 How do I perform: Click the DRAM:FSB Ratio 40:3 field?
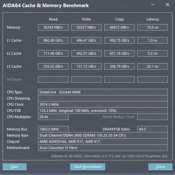click(153, 129)
